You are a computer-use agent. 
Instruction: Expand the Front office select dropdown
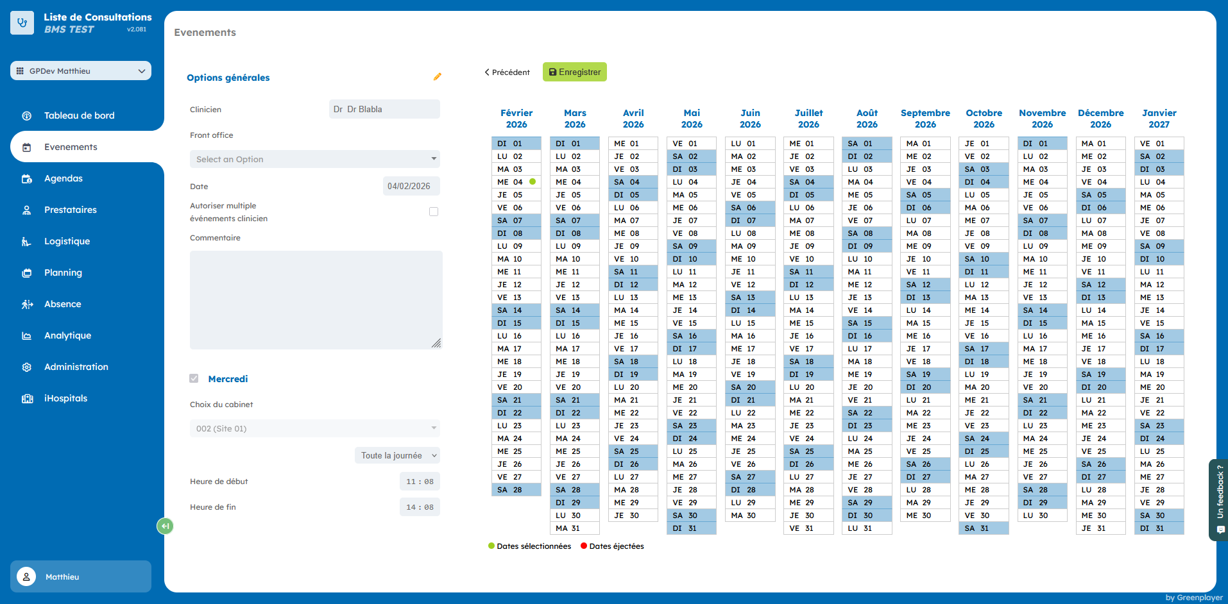314,160
